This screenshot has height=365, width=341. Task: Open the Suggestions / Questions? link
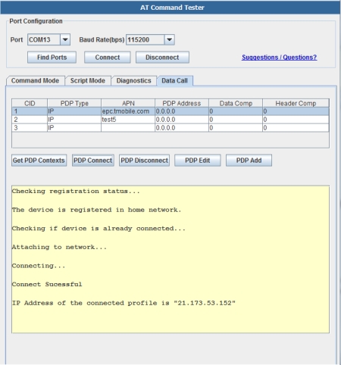click(279, 58)
